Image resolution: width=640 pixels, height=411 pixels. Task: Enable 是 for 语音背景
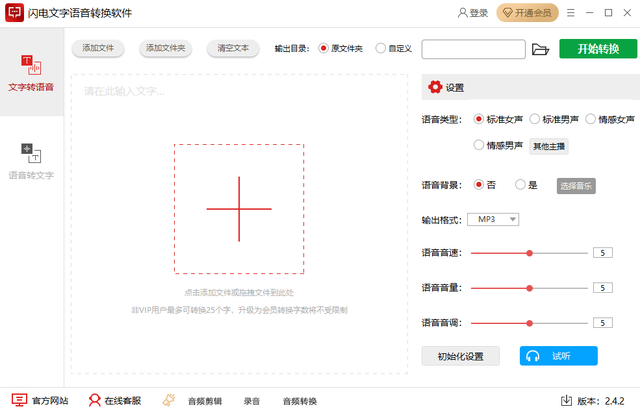tap(520, 184)
